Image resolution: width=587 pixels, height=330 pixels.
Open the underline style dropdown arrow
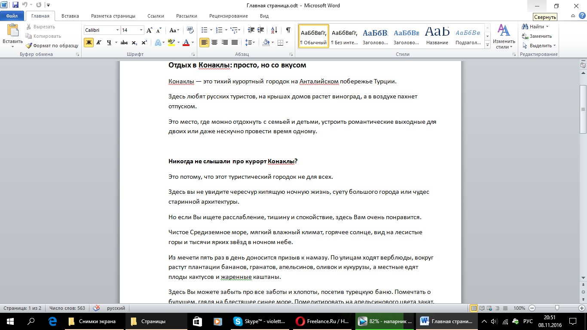(116, 43)
